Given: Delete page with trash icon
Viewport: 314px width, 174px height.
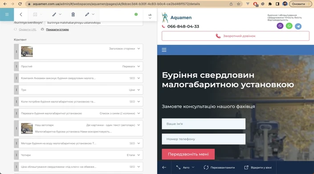Looking at the screenshot, I should [73, 14].
